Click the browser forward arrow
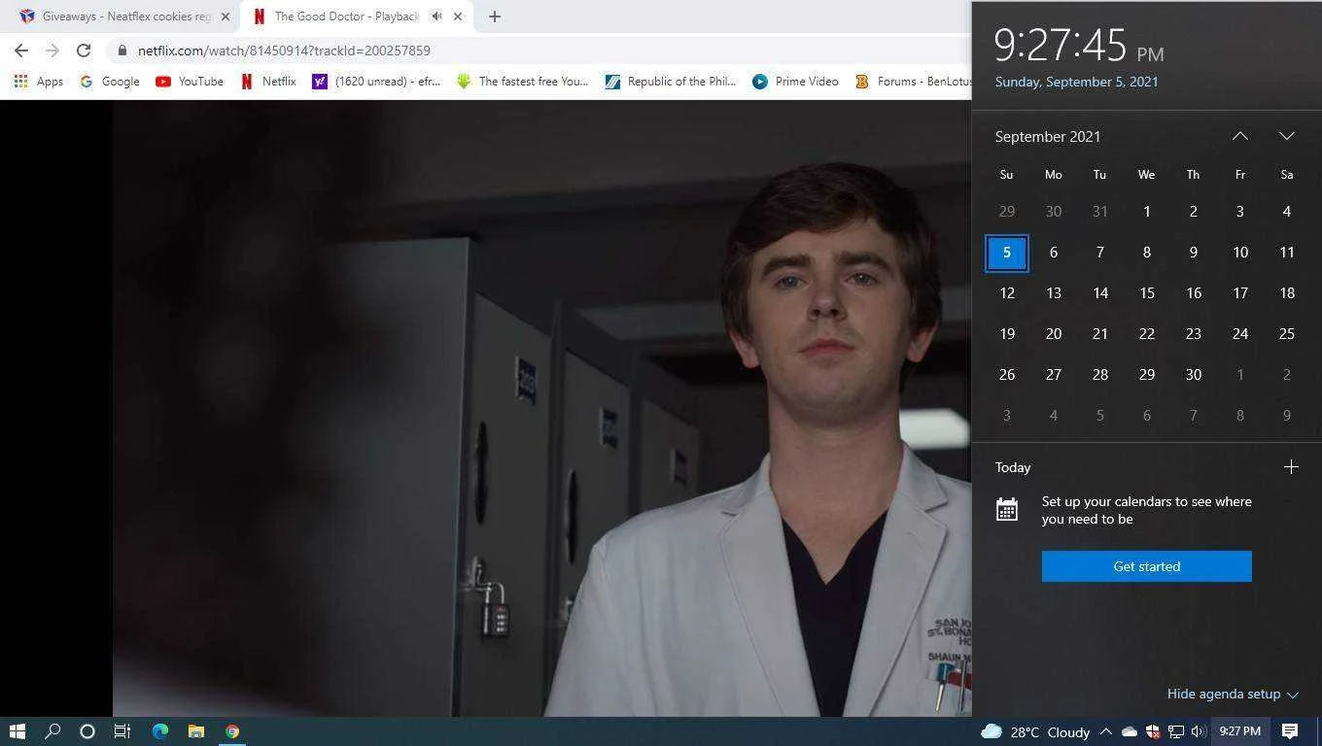Image resolution: width=1322 pixels, height=746 pixels. click(x=52, y=51)
